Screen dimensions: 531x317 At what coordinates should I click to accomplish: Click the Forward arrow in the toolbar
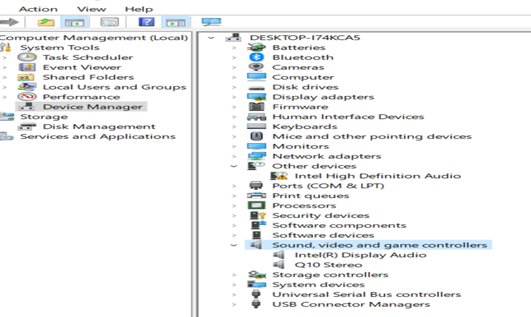(9, 22)
